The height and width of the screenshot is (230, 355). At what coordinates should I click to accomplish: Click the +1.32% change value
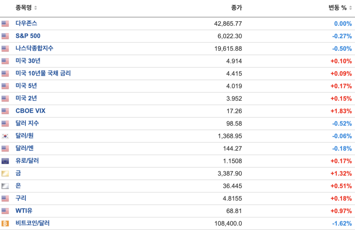(x=341, y=173)
